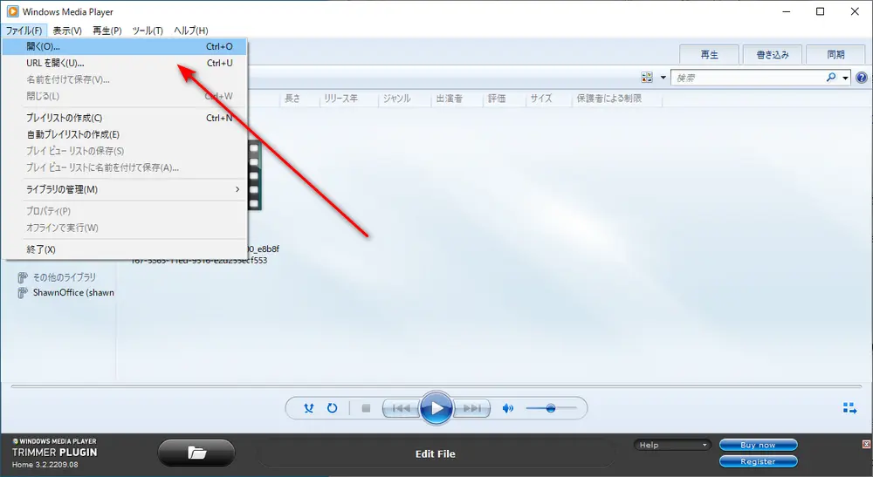
Task: Open the ヘルプ(H) menu
Action: [191, 31]
